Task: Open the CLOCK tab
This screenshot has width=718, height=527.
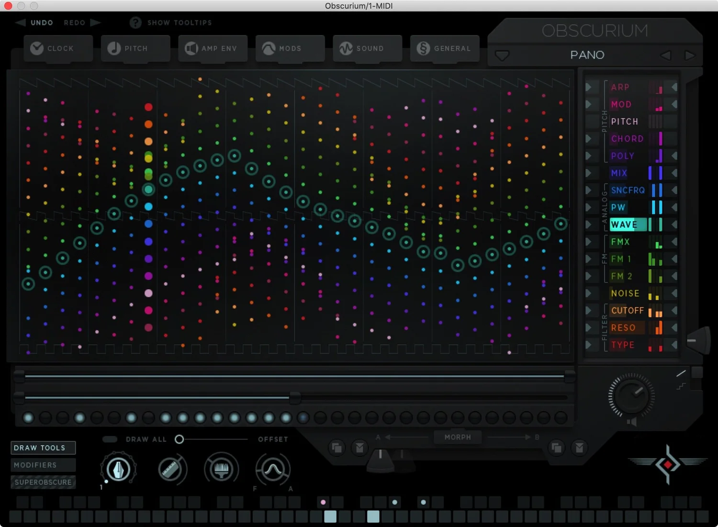Action: click(x=58, y=48)
